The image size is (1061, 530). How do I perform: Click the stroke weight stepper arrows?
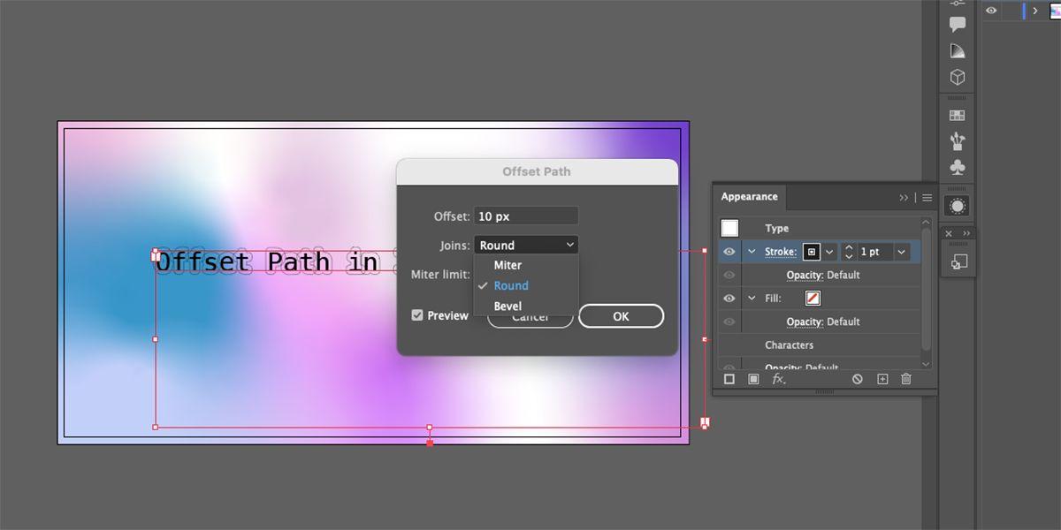coord(849,252)
